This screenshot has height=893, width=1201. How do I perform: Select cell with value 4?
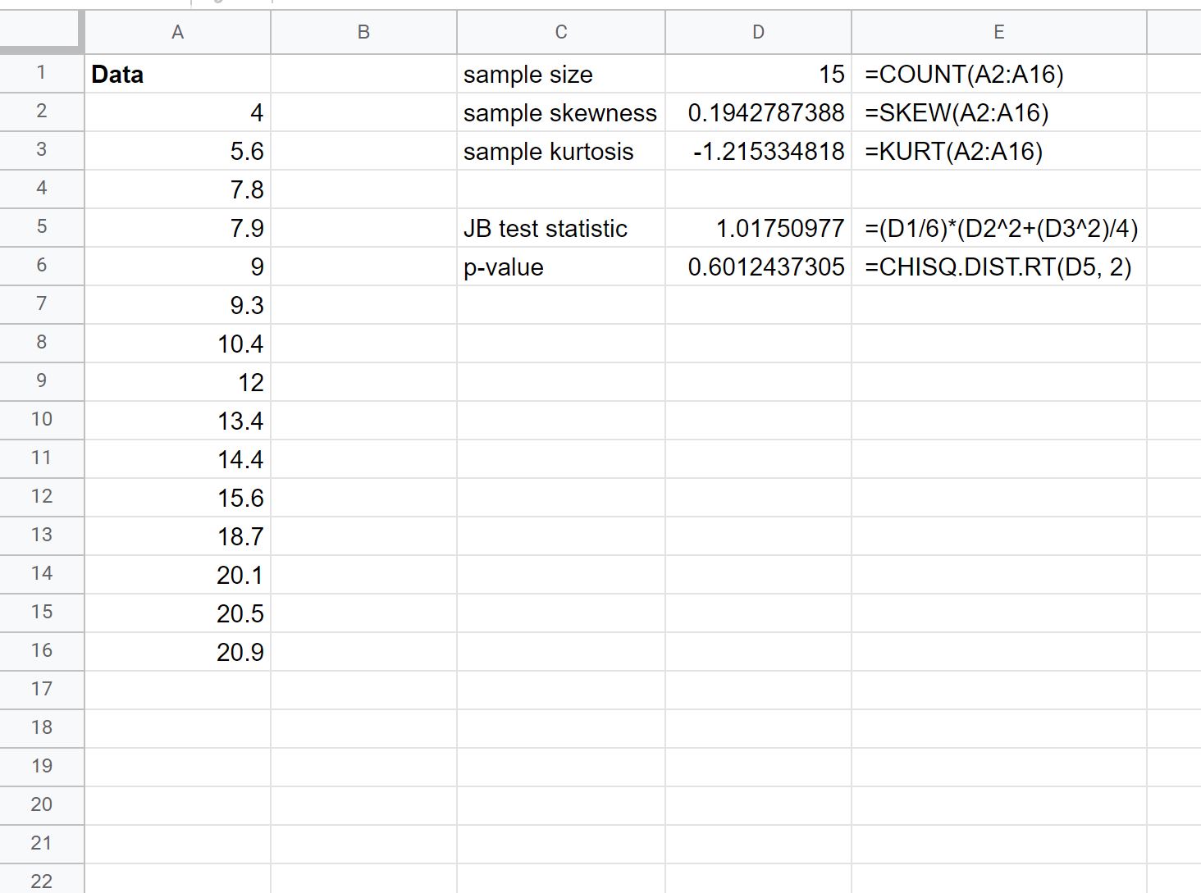tap(177, 112)
